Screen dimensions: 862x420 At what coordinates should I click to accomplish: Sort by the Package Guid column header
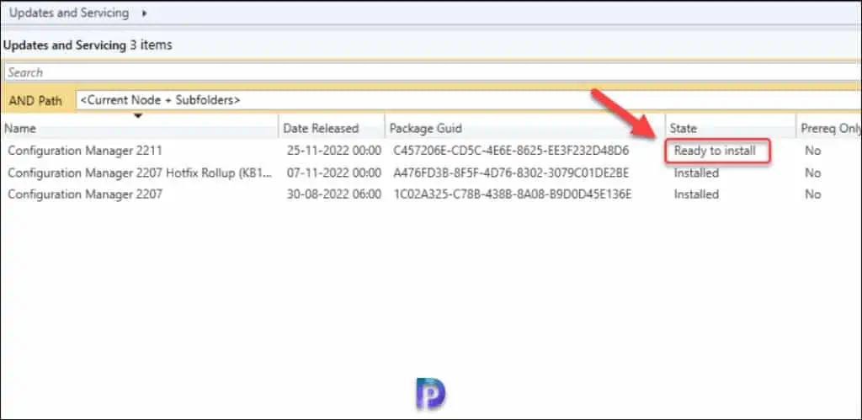coord(525,128)
